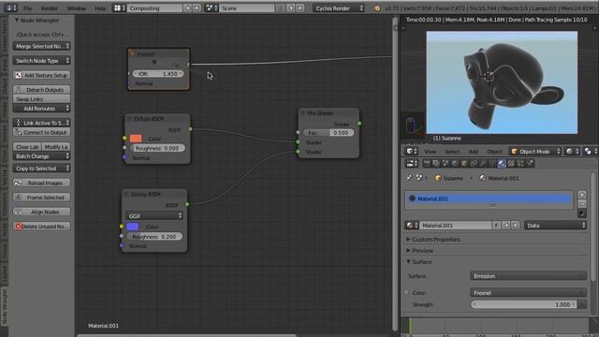The image size is (599, 337).
Task: Add a new screen layout
Action: tap(187, 8)
